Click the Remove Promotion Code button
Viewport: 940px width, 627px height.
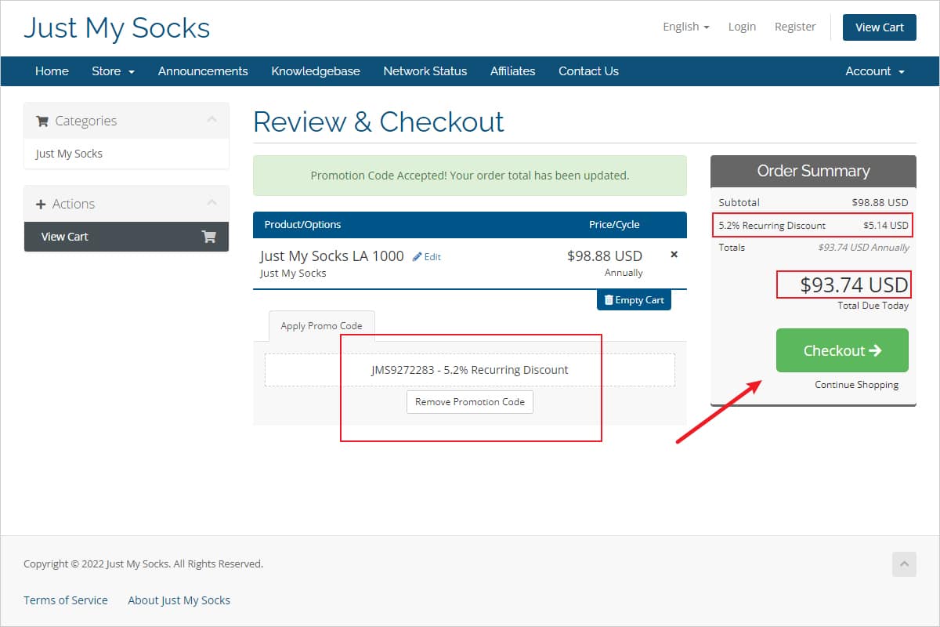(x=469, y=402)
